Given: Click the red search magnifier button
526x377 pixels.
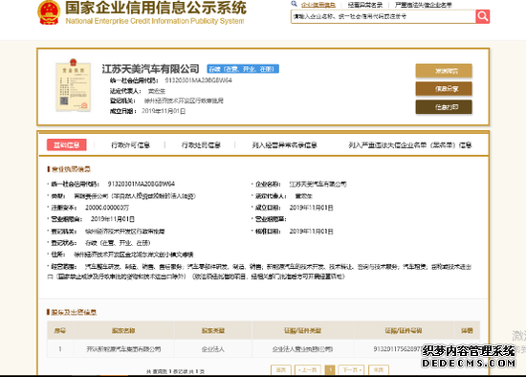Looking at the screenshot, I should tap(482, 16).
